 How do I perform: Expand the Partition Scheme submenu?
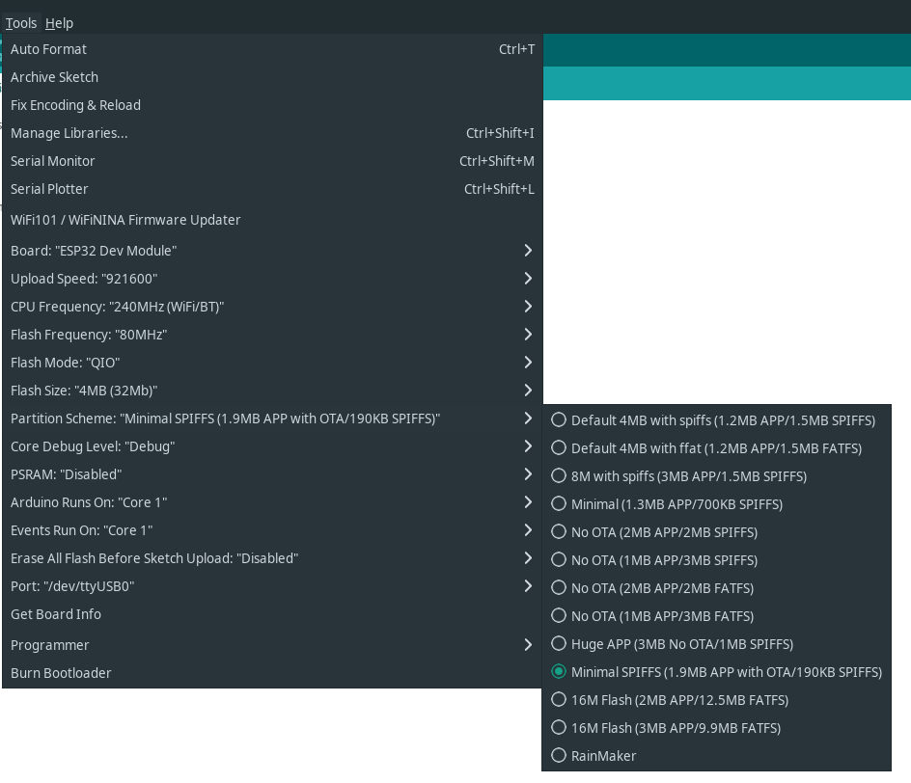(x=272, y=418)
